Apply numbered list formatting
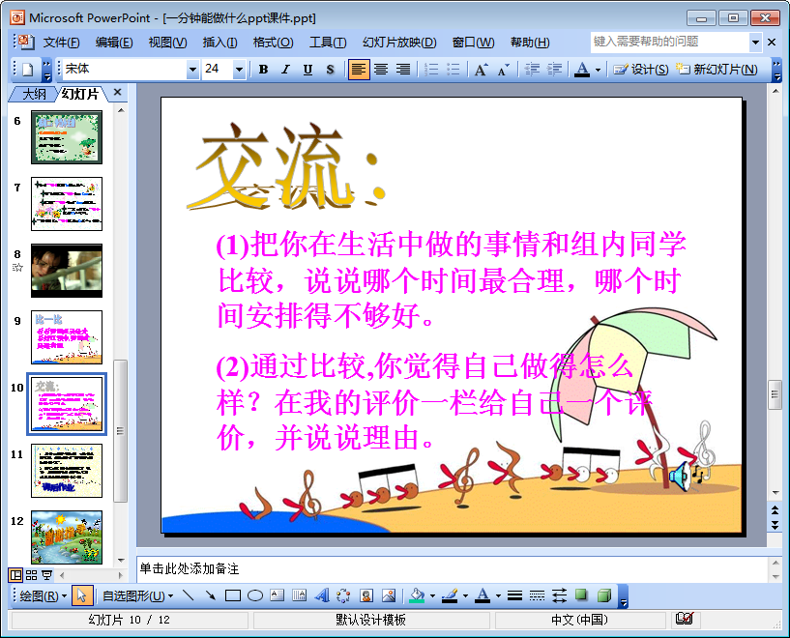The width and height of the screenshot is (790, 638). 431,70
